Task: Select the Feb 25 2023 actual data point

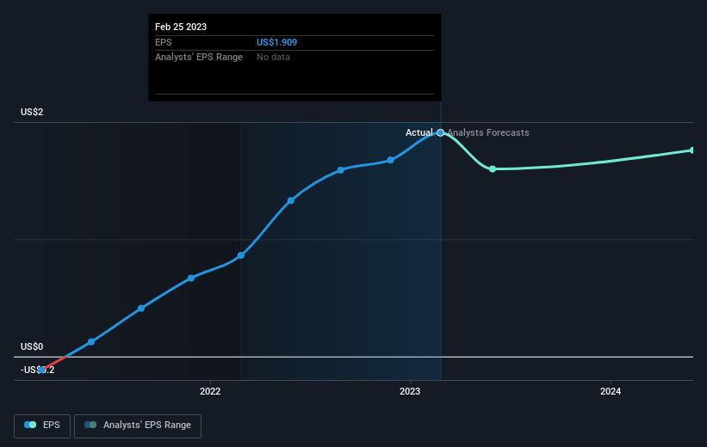Action: (441, 132)
